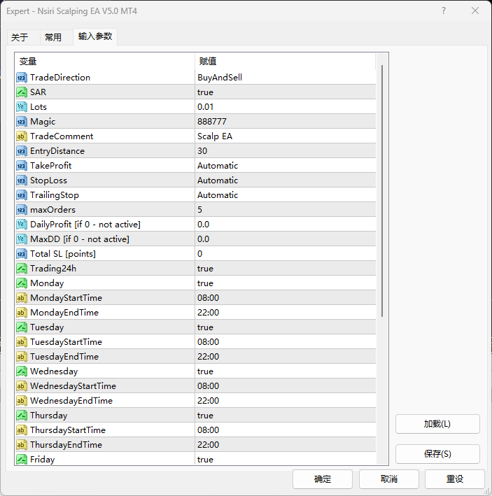This screenshot has height=496, width=492.
Task: Click the vertical scrollbar of the parameter list
Action: tap(381, 189)
